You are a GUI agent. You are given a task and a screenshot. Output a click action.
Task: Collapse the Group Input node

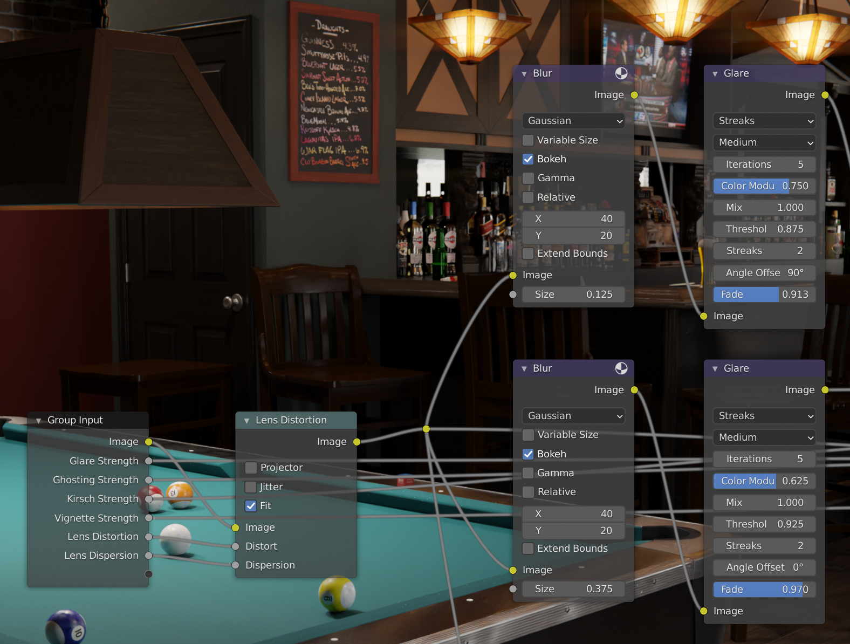coord(38,421)
